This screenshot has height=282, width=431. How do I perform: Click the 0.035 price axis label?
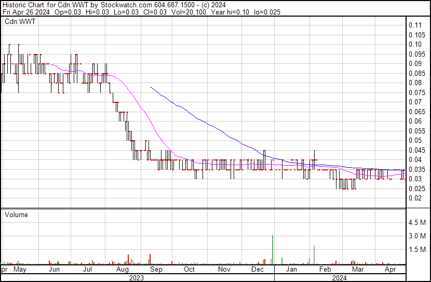tap(416, 169)
